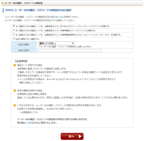
Task: Open the こちら link next to 受付窓口
Action: (x=29, y=123)
